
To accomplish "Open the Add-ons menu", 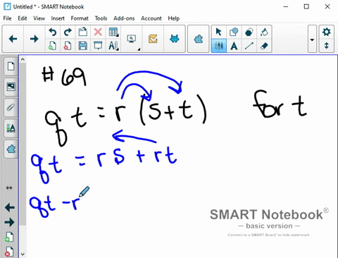I will click(124, 18).
